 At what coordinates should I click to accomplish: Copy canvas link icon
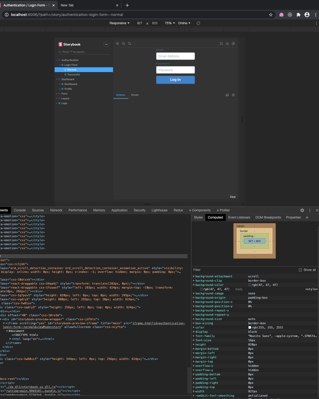(233, 44)
